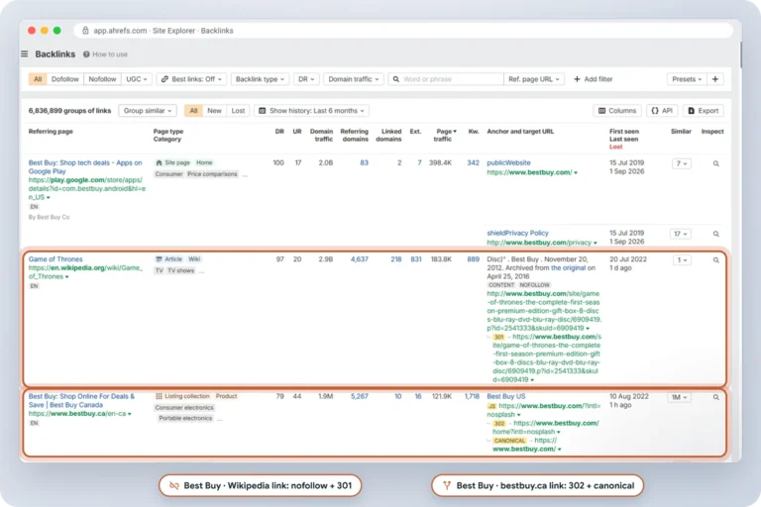Screen dimensions: 761x507
Task: Open the Ref. page URL dropdown
Action: [x=534, y=79]
